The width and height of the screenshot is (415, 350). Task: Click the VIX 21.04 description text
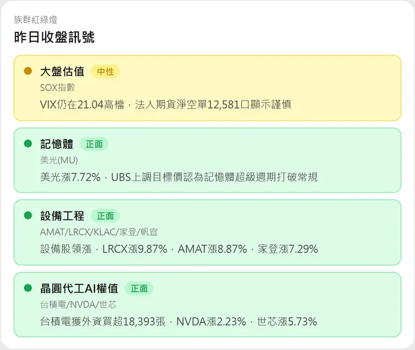[x=165, y=104]
